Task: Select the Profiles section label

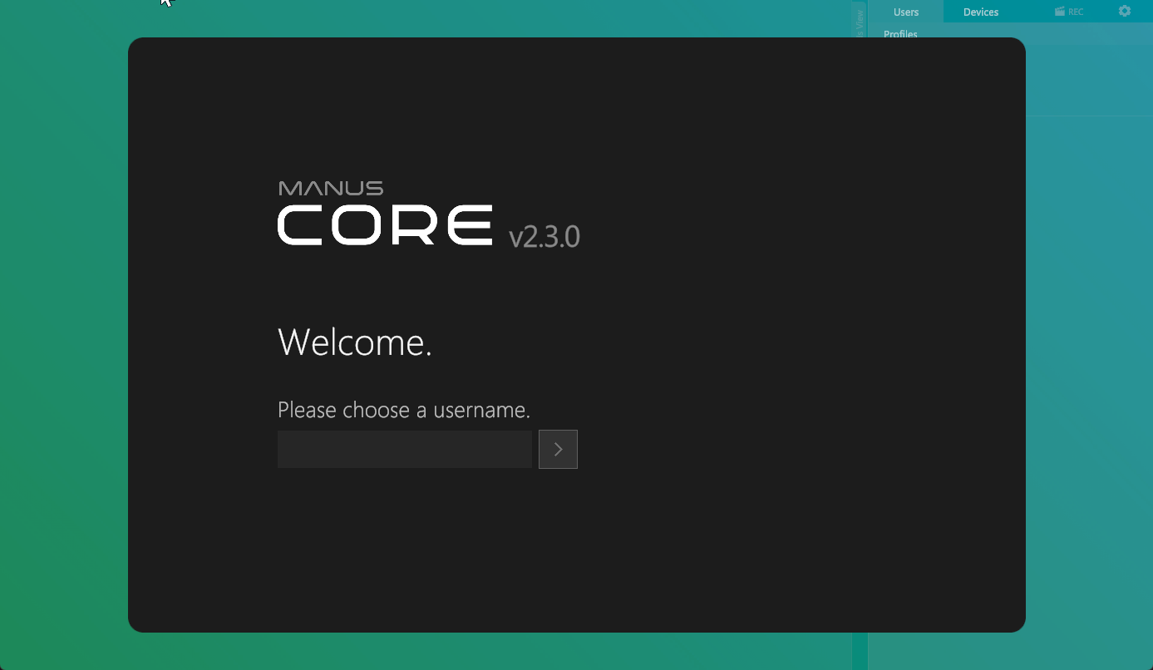Action: [x=900, y=34]
